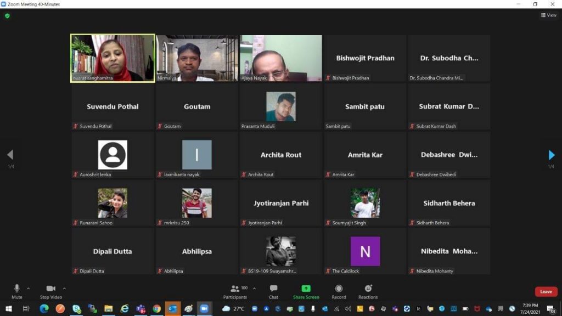
Task: Open the Windows Start menu
Action: tap(9, 309)
